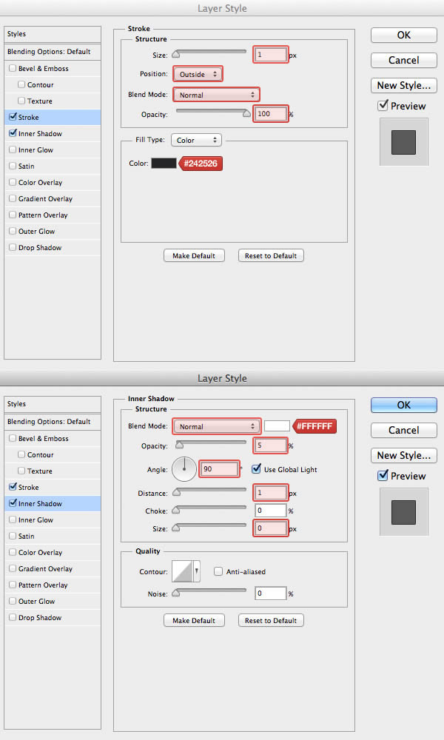Enable Contour sub-option in lower dialog
444x740 pixels.
(21, 454)
